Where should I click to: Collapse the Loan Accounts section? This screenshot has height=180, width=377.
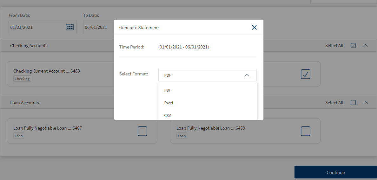coord(365,103)
